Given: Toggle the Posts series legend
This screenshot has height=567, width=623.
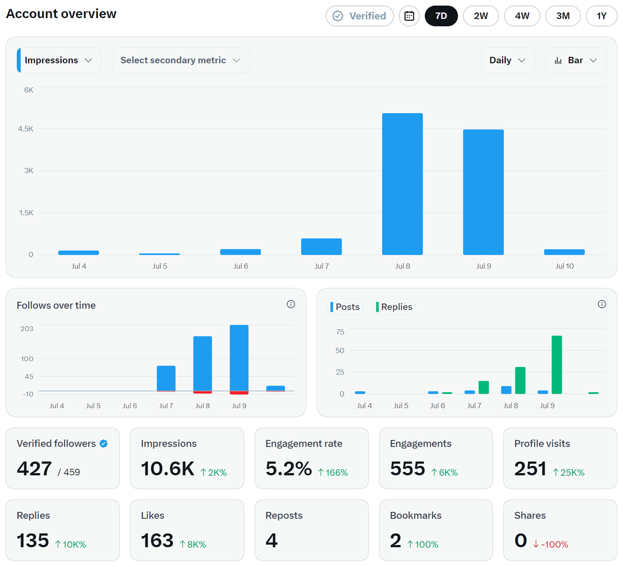Looking at the screenshot, I should (x=345, y=307).
